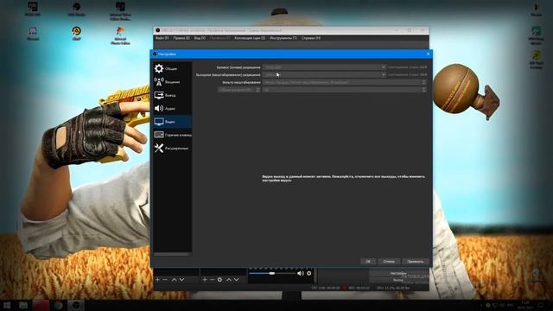Image resolution: width=553 pixels, height=311 pixels.
Task: Move scene down with the scenes down arrow
Action: tap(181, 280)
